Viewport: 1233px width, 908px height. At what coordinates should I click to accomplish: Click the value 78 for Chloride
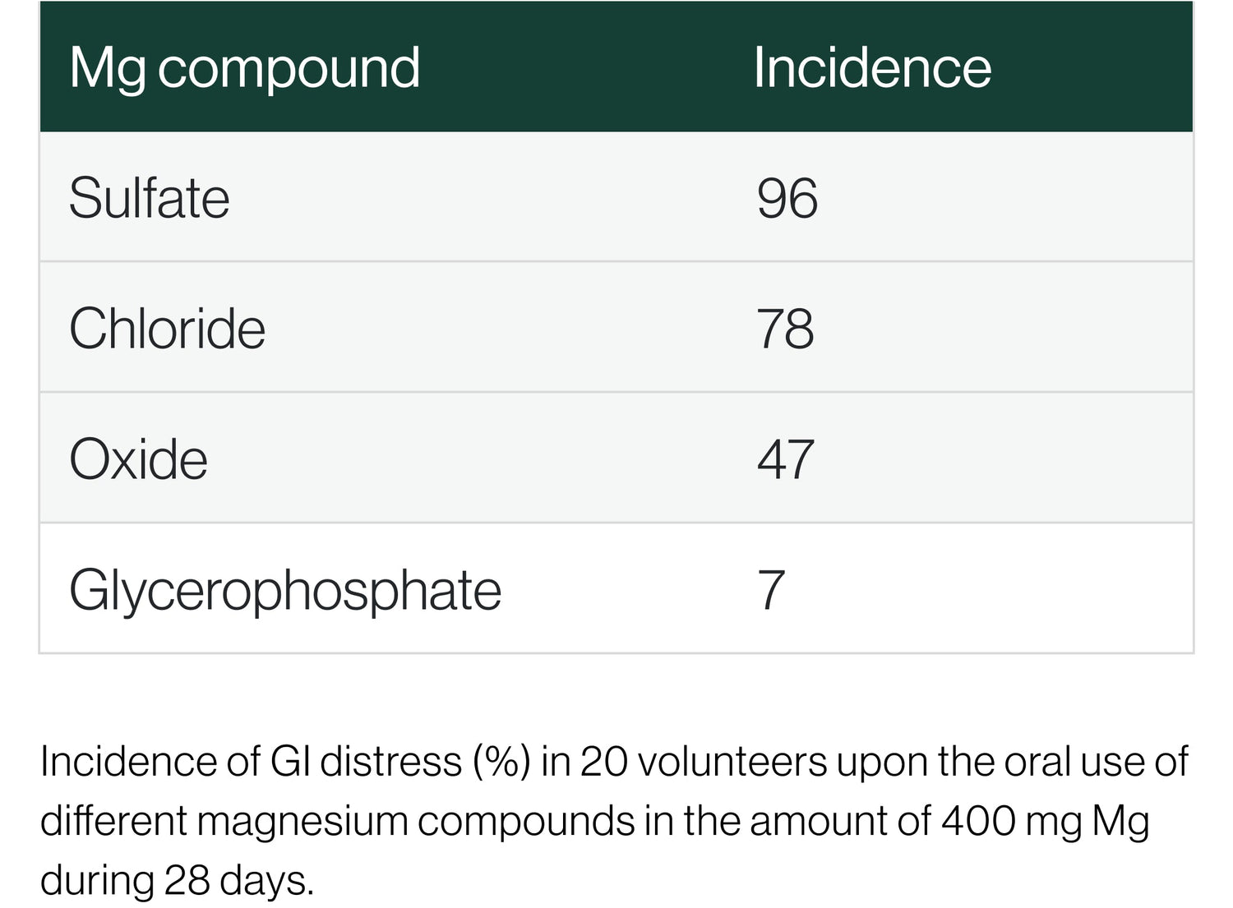coord(785,329)
